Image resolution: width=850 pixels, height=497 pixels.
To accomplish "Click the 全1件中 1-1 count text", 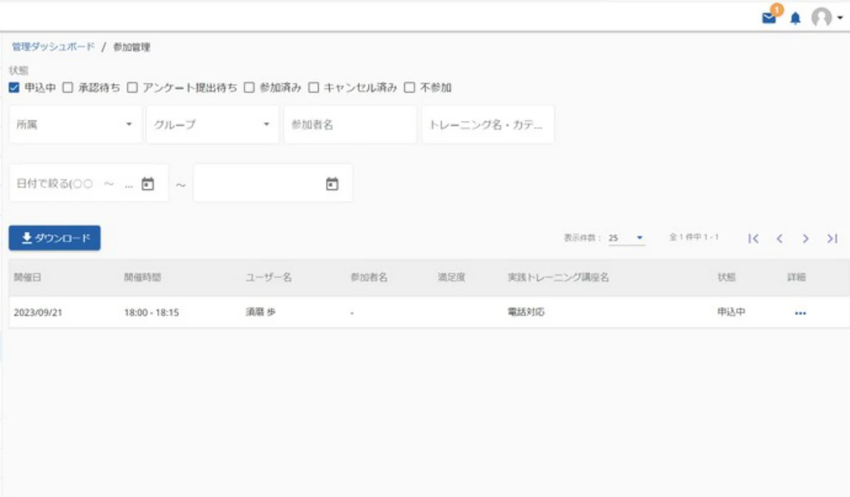I will [x=694, y=237].
